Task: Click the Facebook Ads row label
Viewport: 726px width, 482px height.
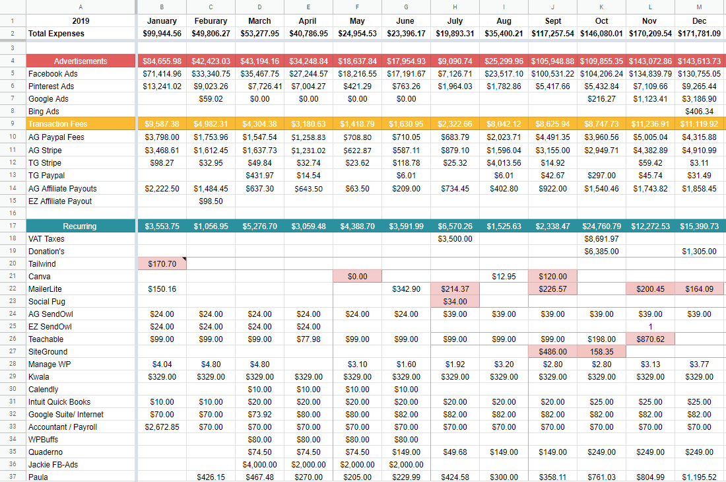Action: tap(81, 73)
